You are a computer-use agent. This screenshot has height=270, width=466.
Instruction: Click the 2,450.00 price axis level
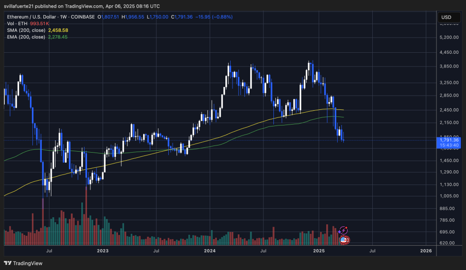click(449, 110)
